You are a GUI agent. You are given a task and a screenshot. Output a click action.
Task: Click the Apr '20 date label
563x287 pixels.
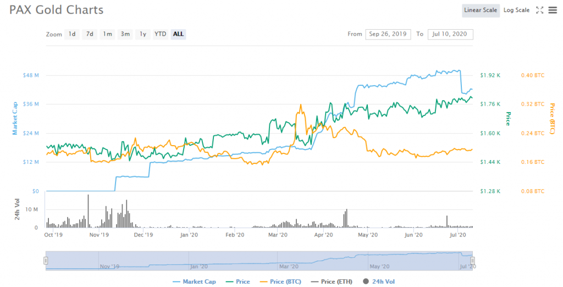coord(323,235)
